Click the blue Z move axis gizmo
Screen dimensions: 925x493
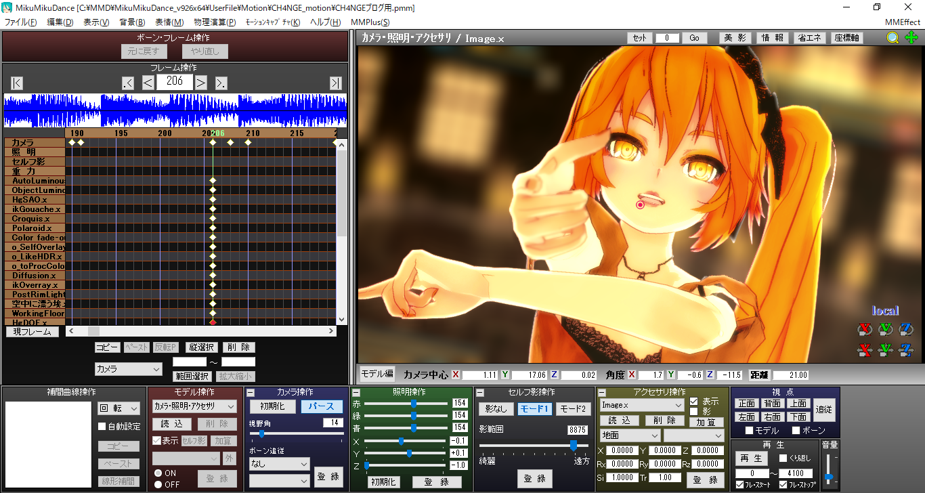click(906, 350)
